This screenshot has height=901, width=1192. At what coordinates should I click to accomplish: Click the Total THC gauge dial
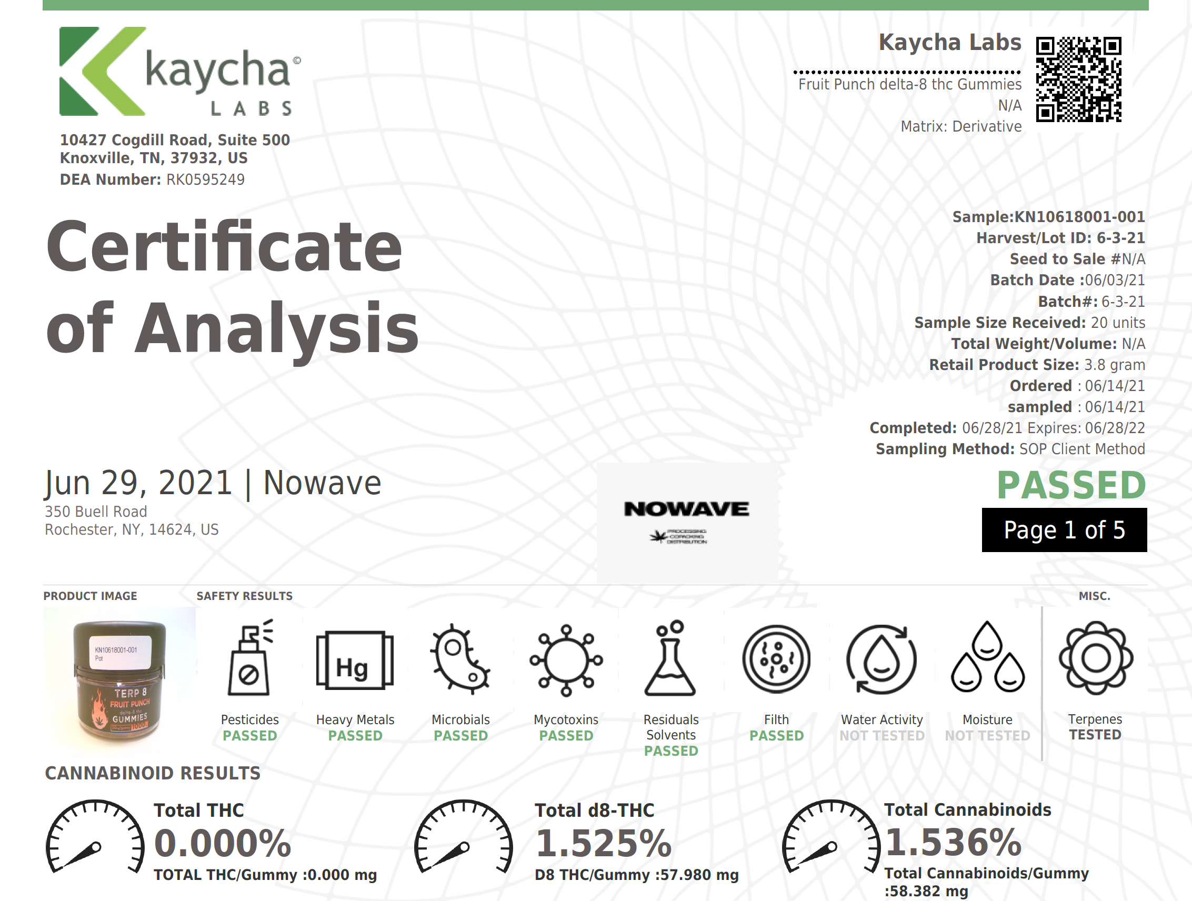tap(95, 837)
